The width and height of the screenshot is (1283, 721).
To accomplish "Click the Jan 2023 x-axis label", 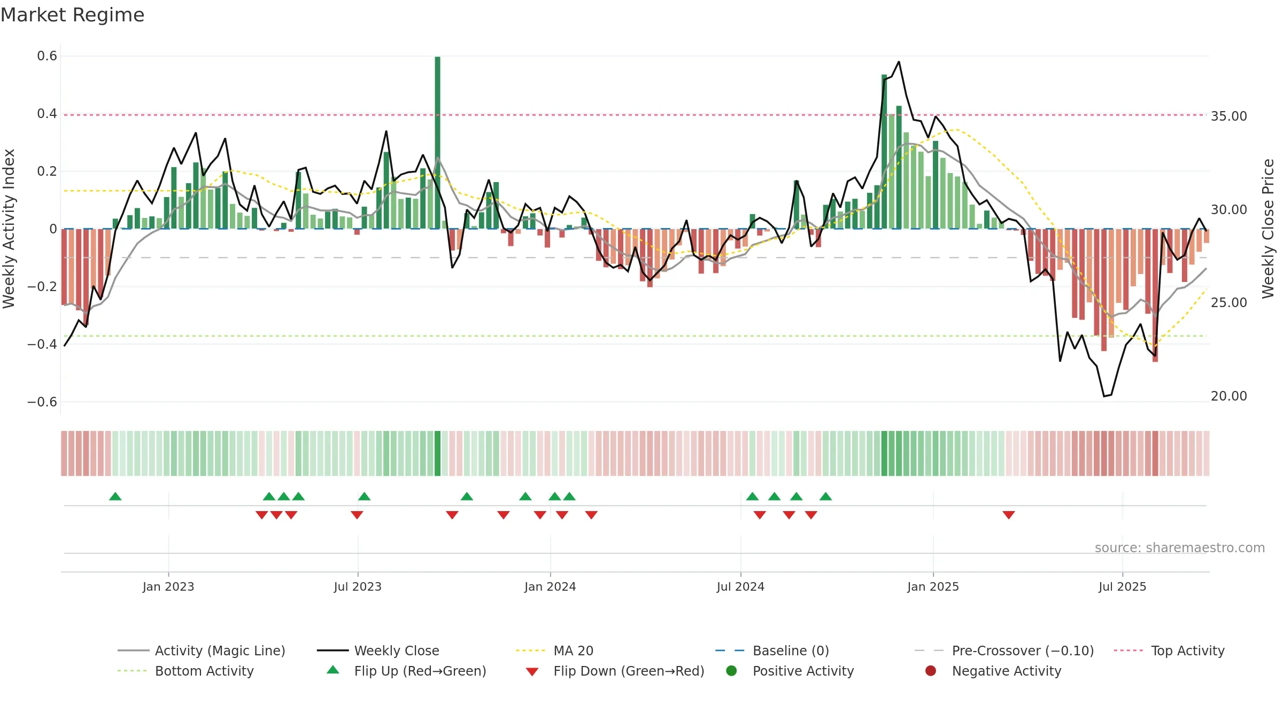I will point(168,587).
